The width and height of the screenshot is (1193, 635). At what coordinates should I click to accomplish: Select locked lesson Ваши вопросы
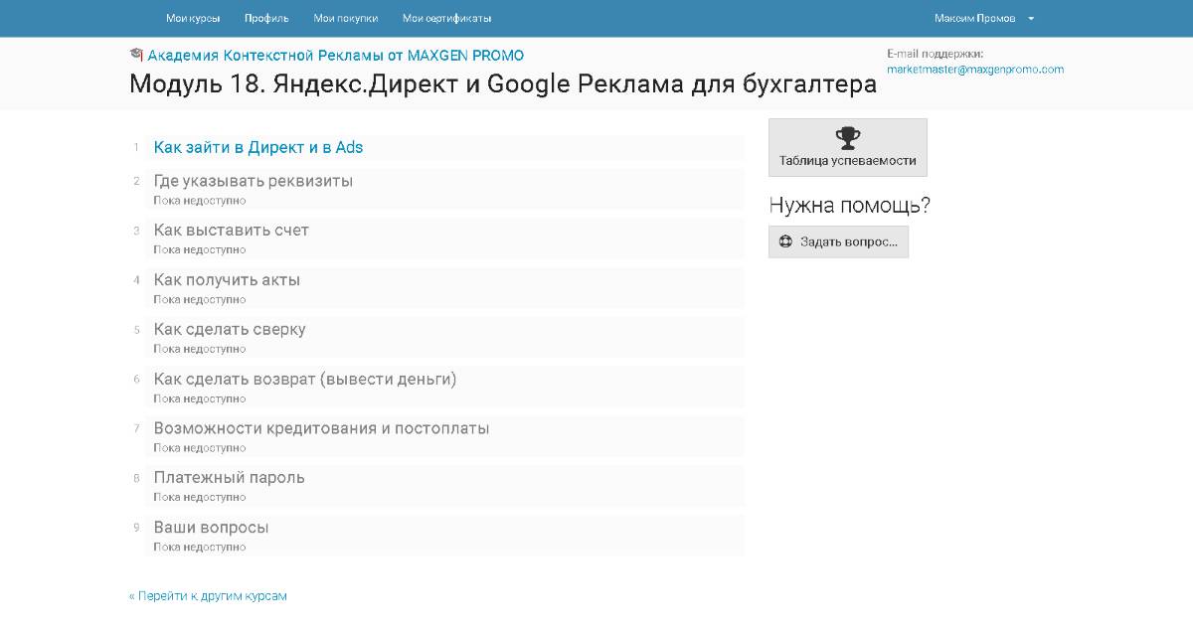pyautogui.click(x=211, y=528)
